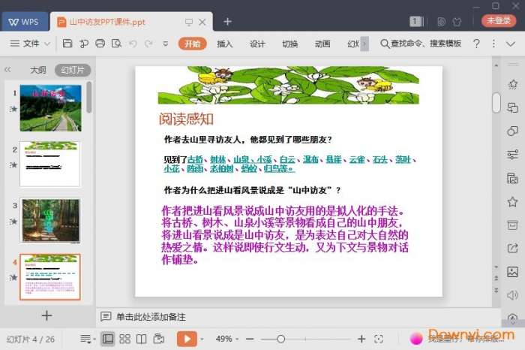The image size is (525, 350).
Task: Go to the next slide with double-down arrow
Action: click(x=496, y=290)
